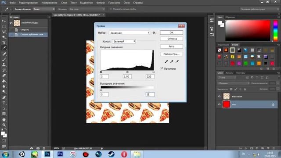Click the output white level input field
The width and height of the screenshot is (281, 158).
[150, 94]
